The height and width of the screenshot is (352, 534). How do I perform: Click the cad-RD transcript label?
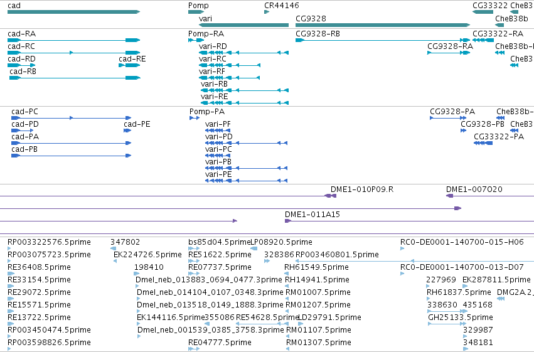21,59
